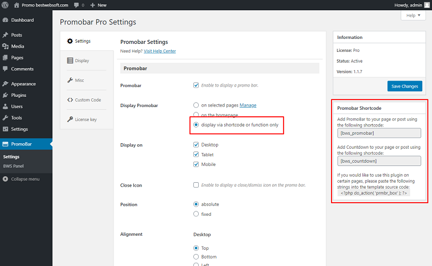The height and width of the screenshot is (266, 432).
Task: Click the Posts pushpin icon
Action: [x=5, y=35]
